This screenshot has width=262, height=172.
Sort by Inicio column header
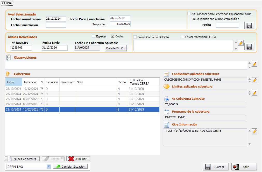click(x=13, y=82)
